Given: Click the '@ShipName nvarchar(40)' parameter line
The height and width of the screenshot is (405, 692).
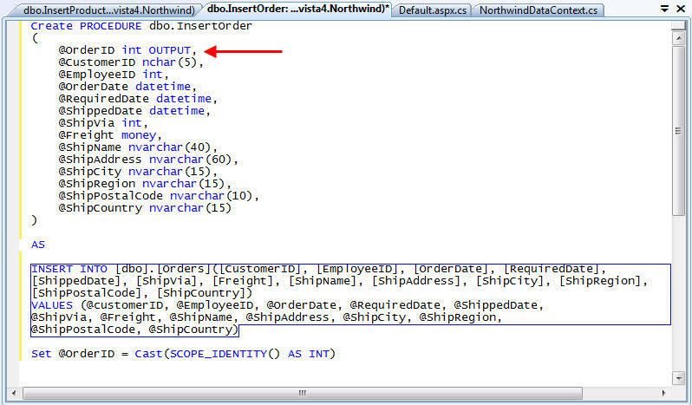Looking at the screenshot, I should (x=138, y=147).
